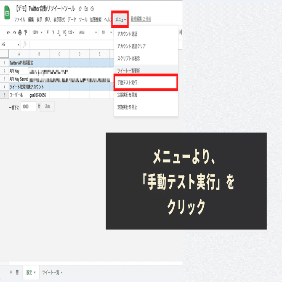Click the select-all corner box

pos(4,54)
